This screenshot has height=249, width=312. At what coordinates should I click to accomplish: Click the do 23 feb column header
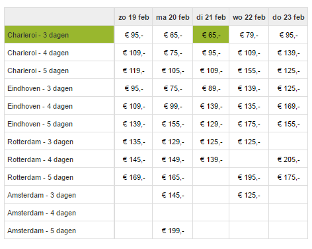point(288,17)
